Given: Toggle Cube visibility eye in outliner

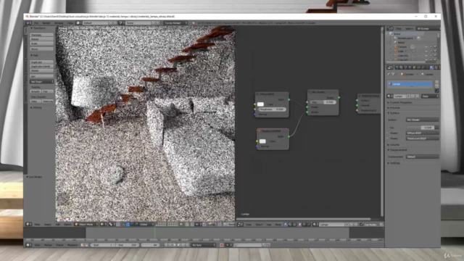Looking at the screenshot, I should pos(426,51).
